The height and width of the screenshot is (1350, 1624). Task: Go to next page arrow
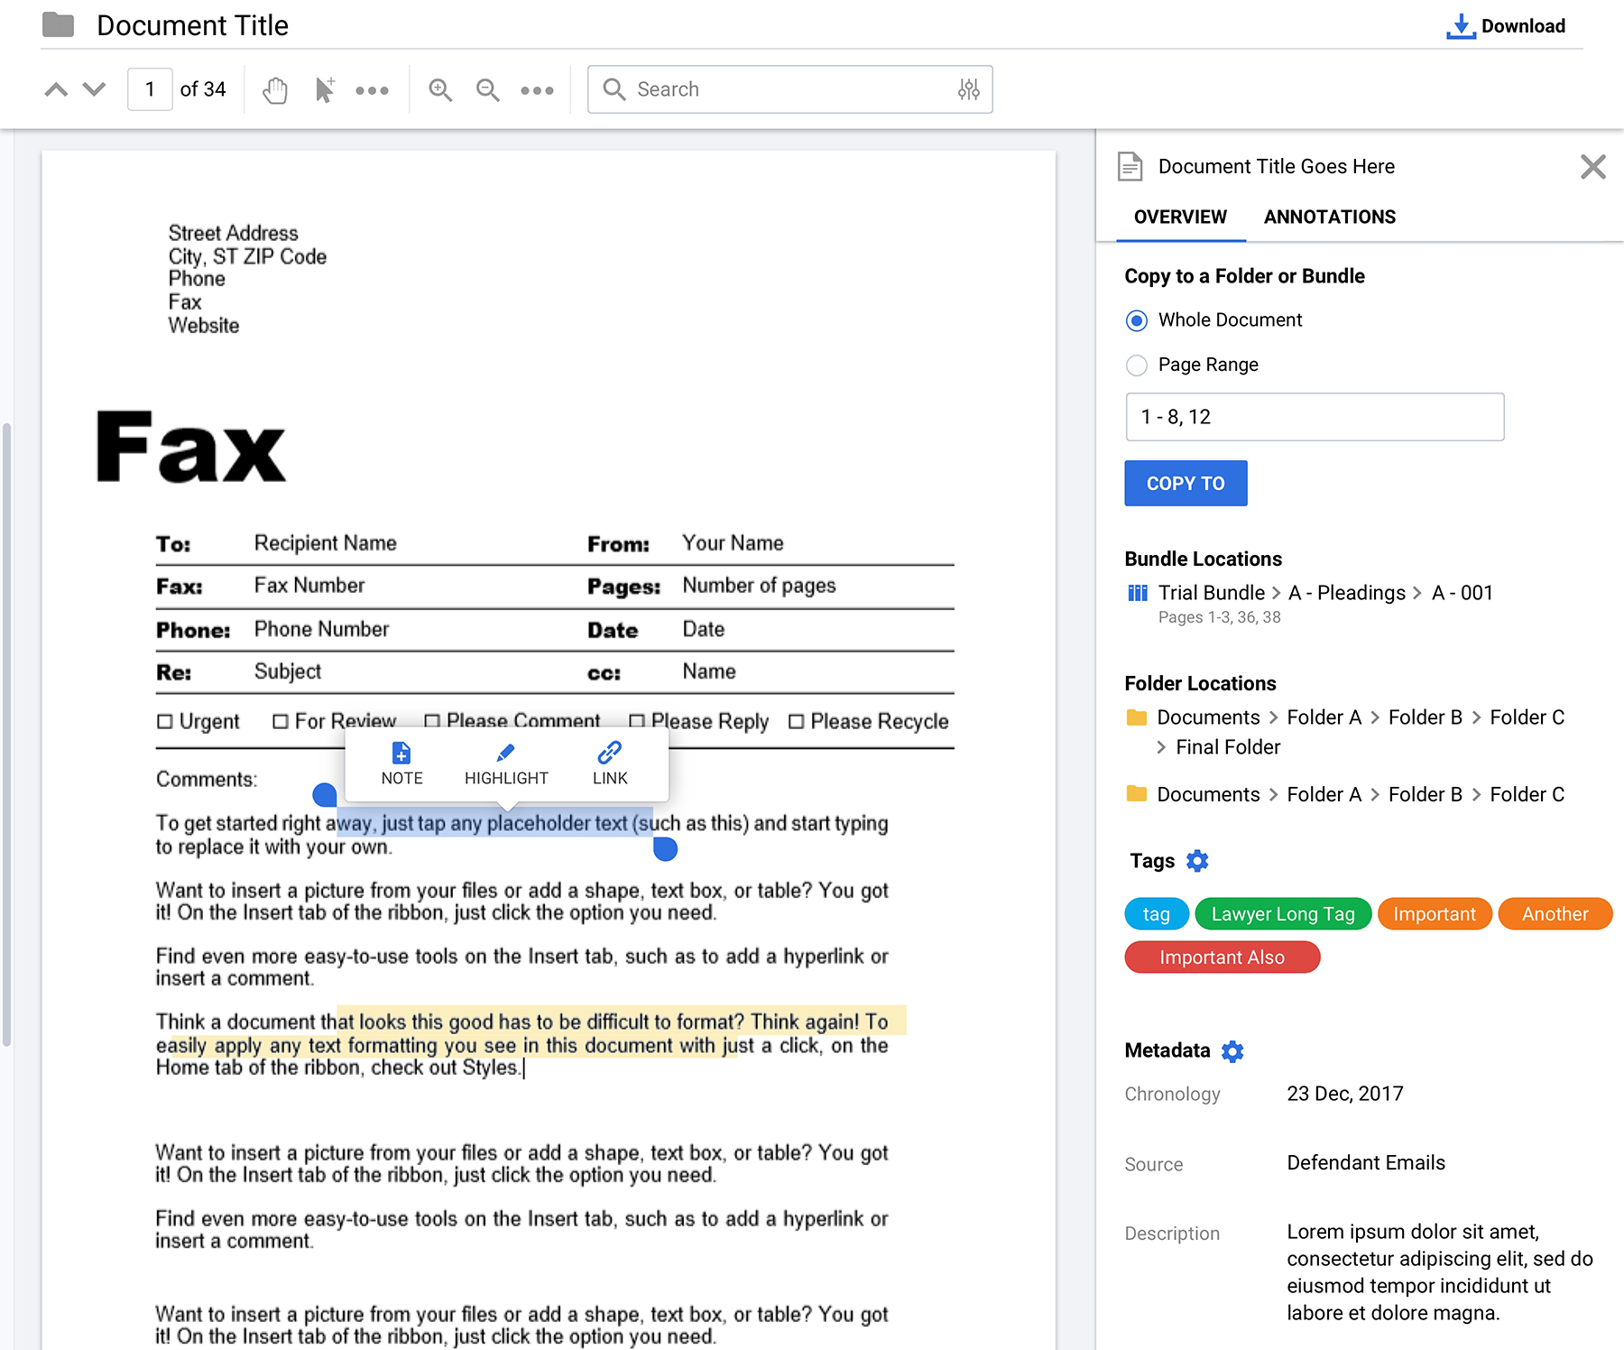(x=95, y=89)
